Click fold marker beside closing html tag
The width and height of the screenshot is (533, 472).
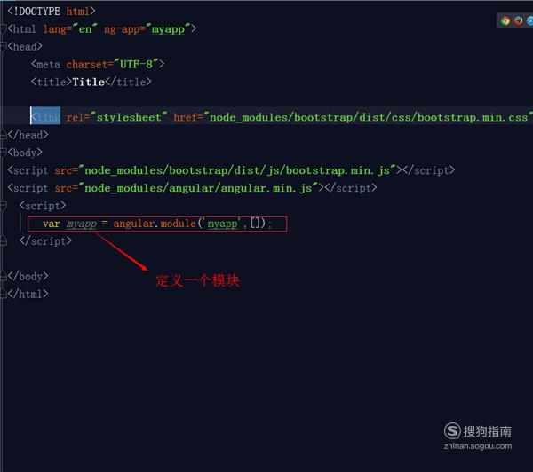tap(3, 294)
